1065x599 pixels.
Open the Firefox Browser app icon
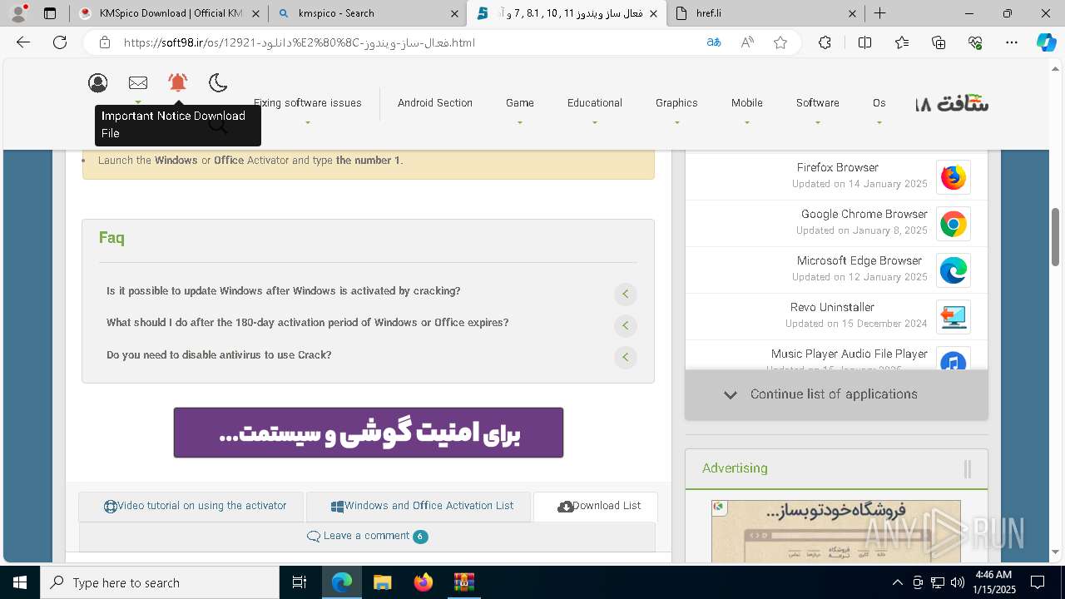954,177
